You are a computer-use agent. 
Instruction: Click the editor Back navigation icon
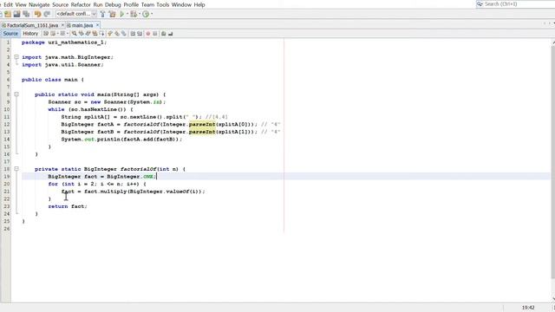pos(53,34)
